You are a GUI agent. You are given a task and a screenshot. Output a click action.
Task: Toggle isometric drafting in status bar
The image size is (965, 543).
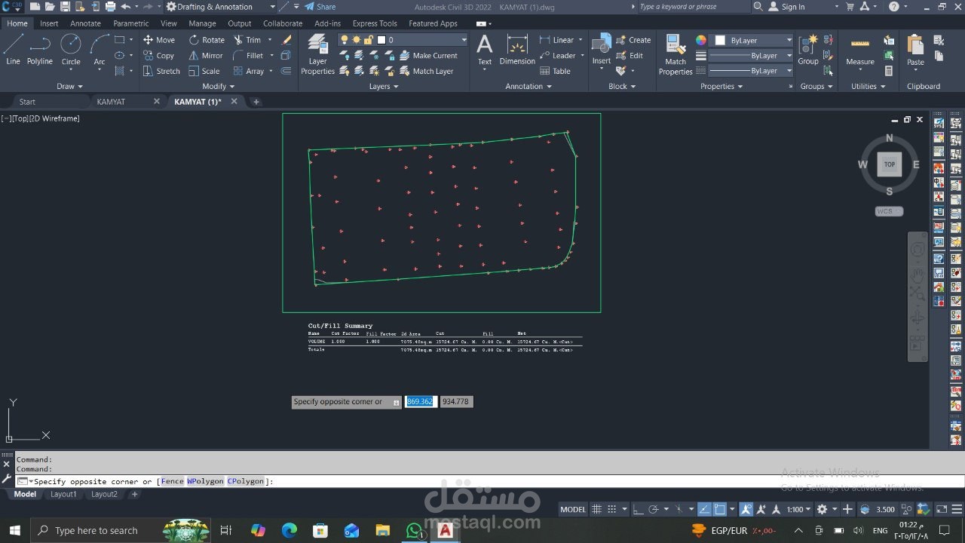[679, 509]
